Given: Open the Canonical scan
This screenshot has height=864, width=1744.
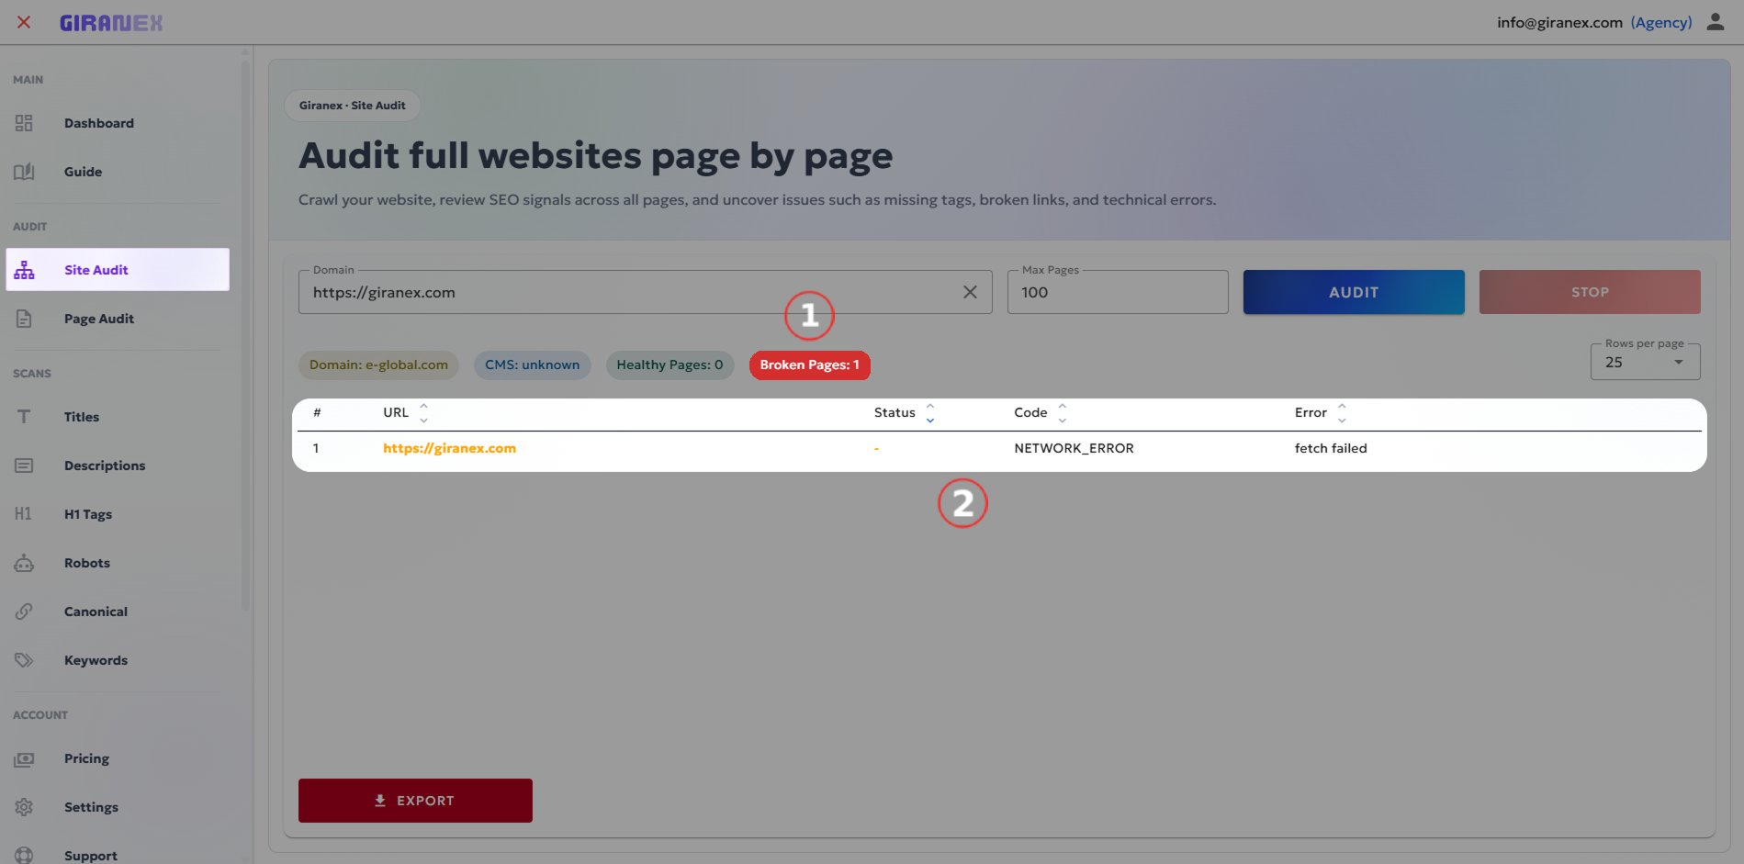Looking at the screenshot, I should [x=118, y=612].
